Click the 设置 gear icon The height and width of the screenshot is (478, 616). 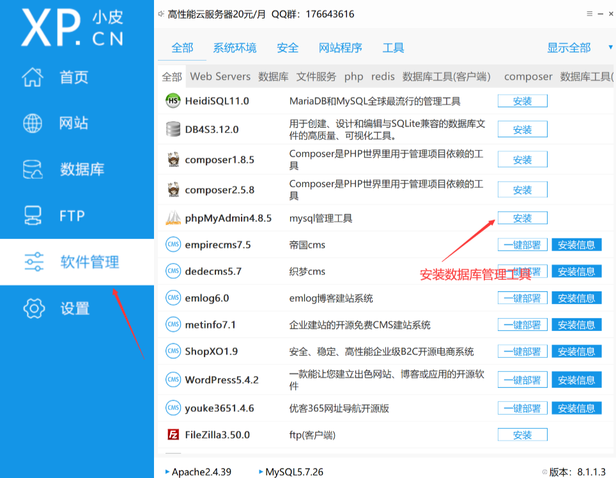34,308
